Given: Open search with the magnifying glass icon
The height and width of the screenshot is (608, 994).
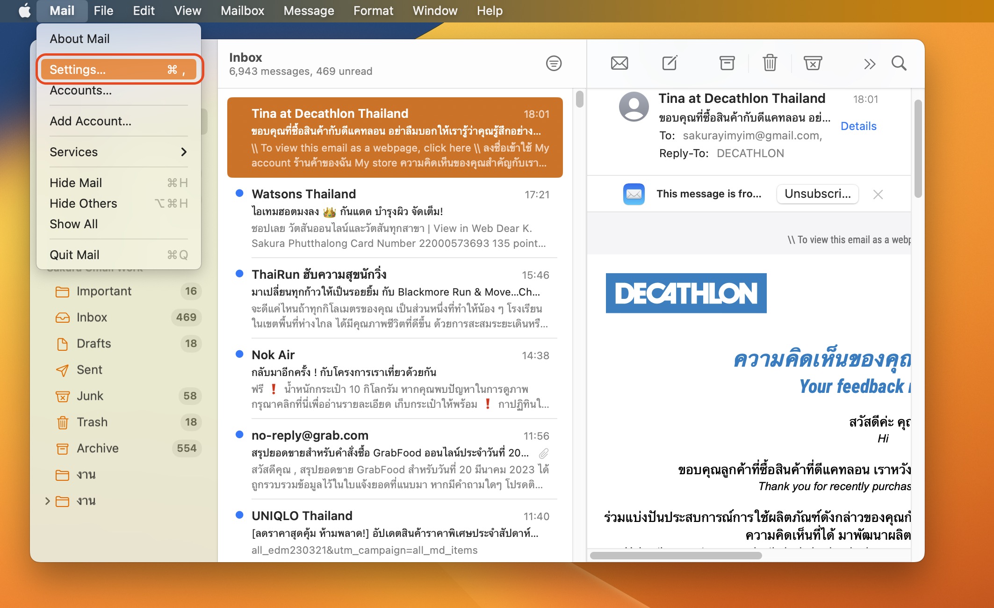Looking at the screenshot, I should pyautogui.click(x=899, y=63).
